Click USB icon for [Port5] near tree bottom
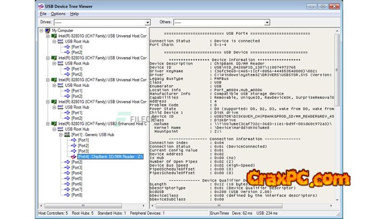The width and height of the screenshot is (378, 219). (67, 179)
